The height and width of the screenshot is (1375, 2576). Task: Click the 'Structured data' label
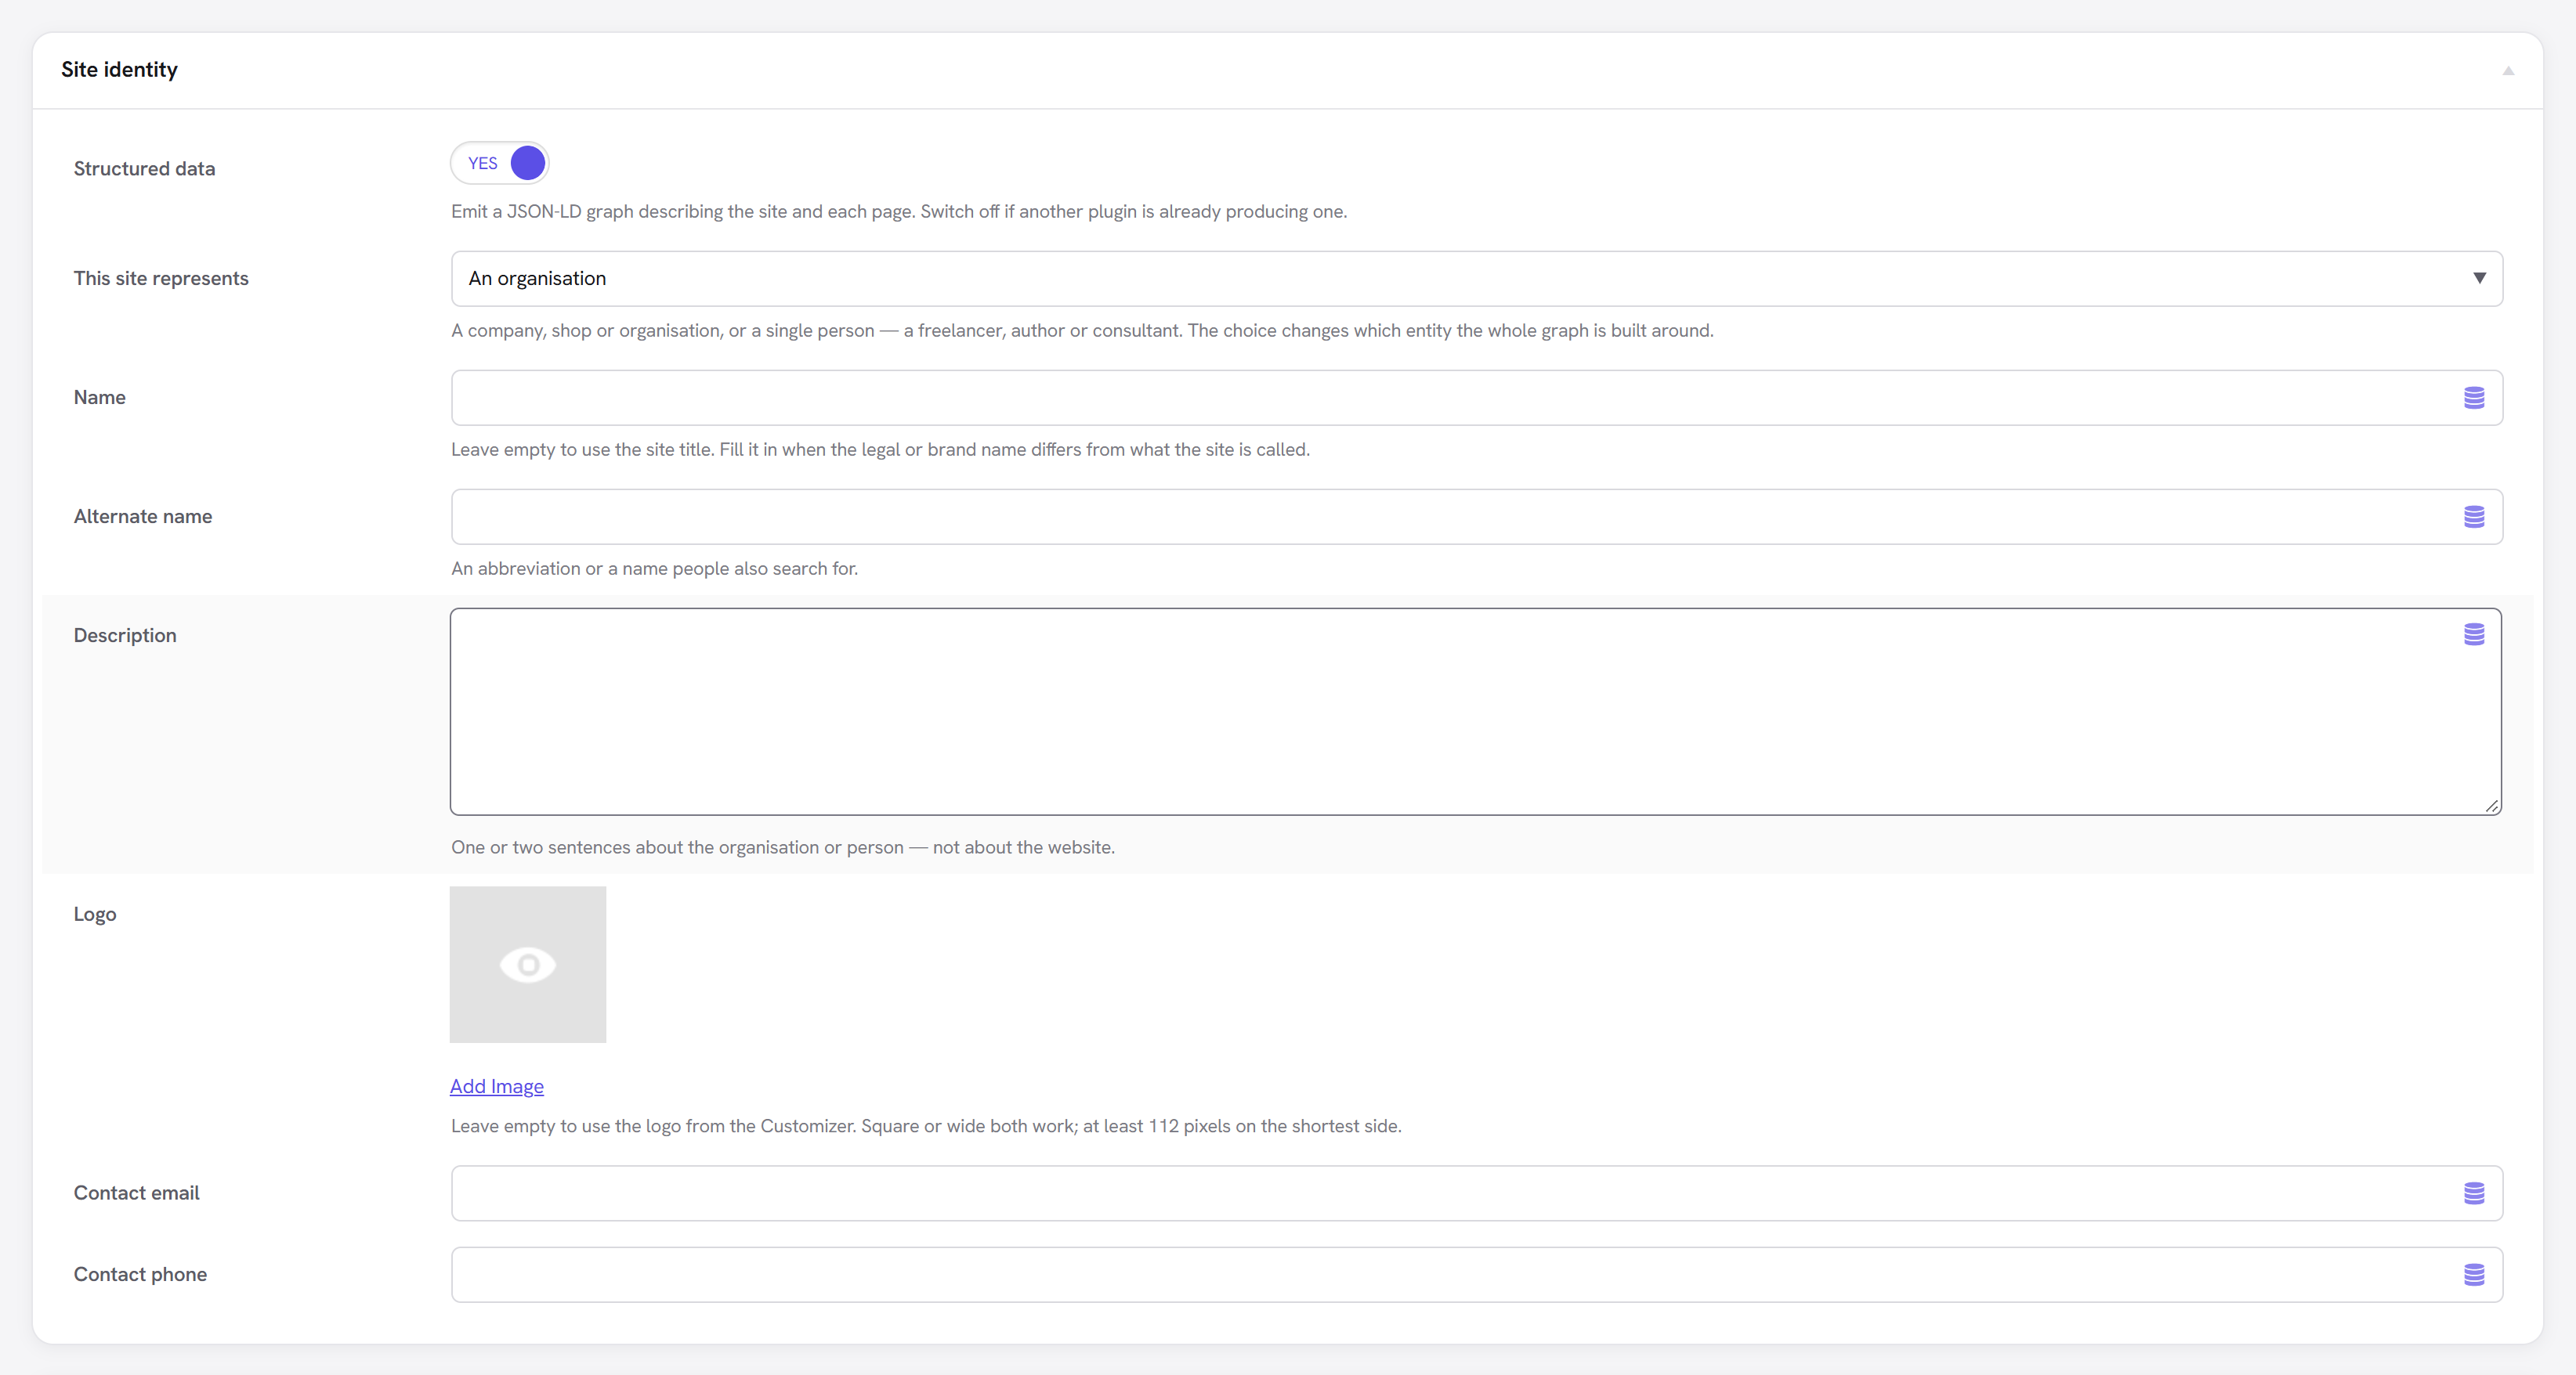(144, 169)
